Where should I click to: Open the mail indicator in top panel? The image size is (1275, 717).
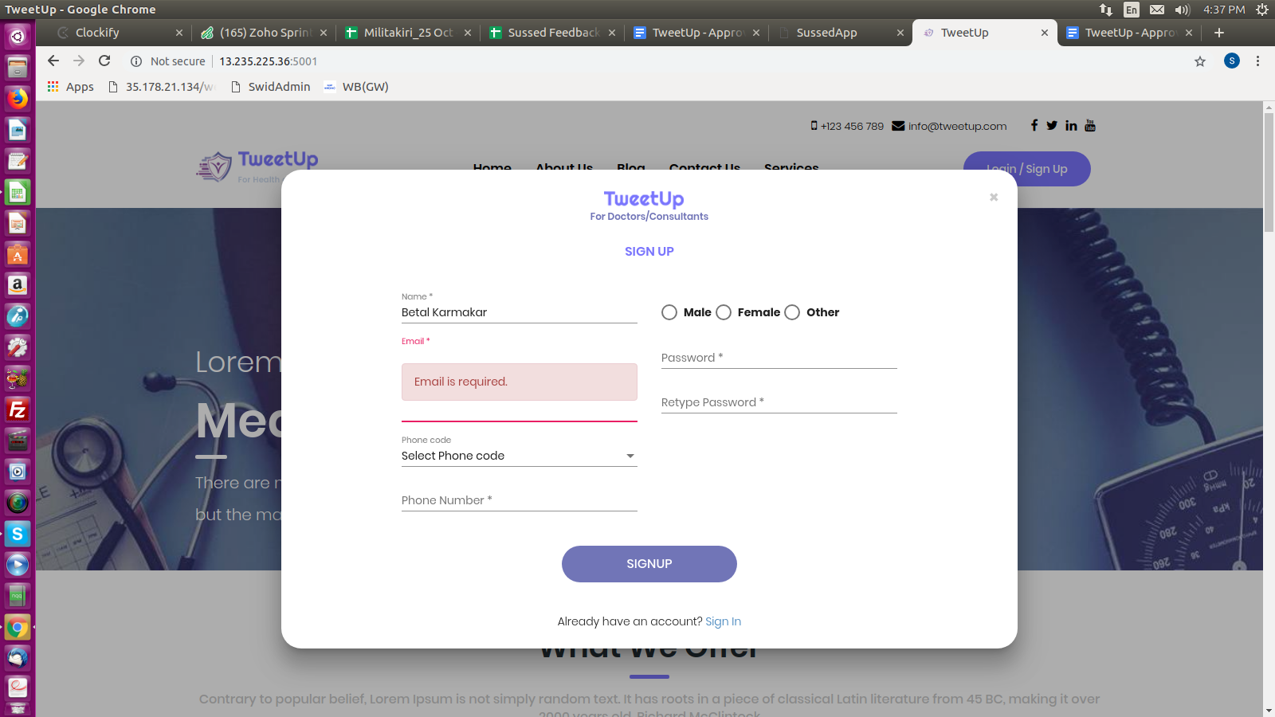1157,10
